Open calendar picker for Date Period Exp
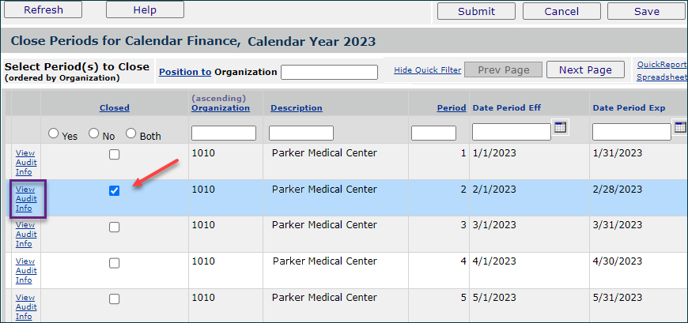Screen dimensions: 688x323 (680, 128)
